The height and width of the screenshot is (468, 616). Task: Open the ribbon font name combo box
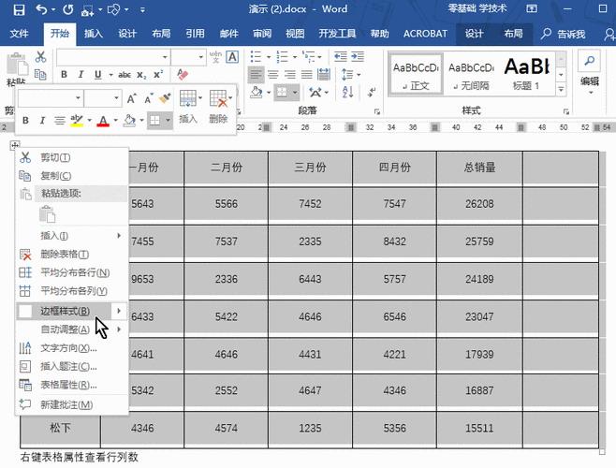pos(113,57)
